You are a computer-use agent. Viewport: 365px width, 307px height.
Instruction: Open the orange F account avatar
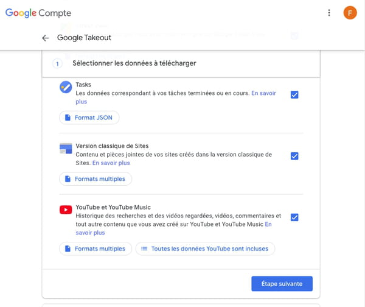click(x=350, y=13)
